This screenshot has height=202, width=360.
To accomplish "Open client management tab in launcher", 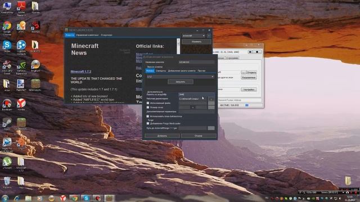I will pos(87,35).
